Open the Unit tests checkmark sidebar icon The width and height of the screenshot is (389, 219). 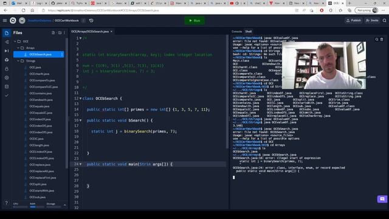pos(7,96)
